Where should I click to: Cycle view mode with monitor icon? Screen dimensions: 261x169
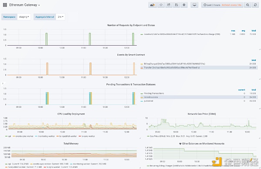194,5
